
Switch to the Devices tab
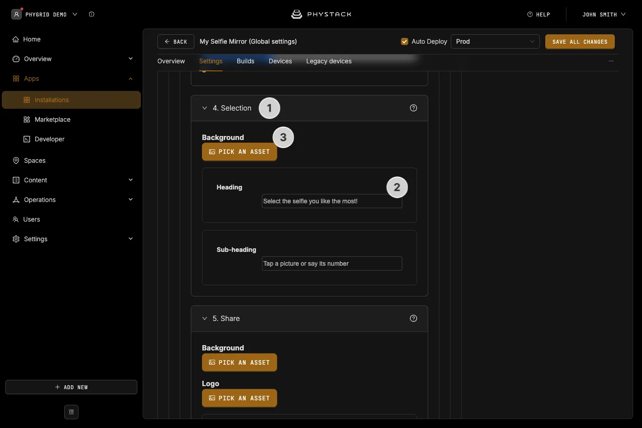click(280, 61)
